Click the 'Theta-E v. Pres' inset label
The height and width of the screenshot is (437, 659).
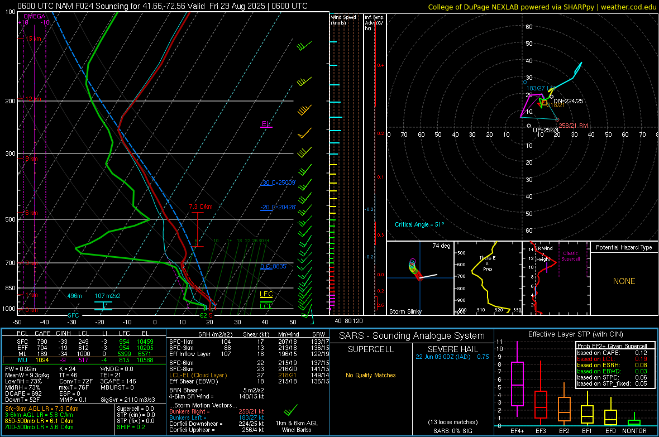point(488,263)
